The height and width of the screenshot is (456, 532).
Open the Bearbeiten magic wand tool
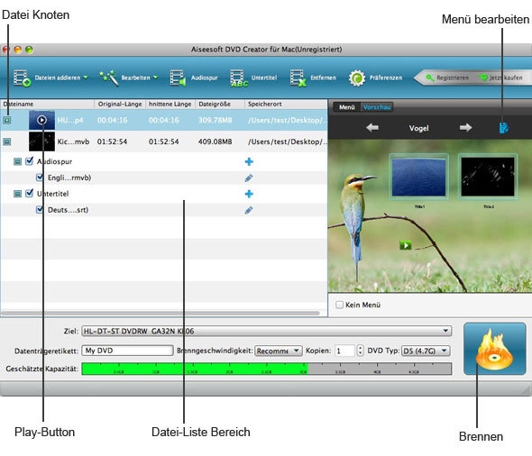pos(109,78)
